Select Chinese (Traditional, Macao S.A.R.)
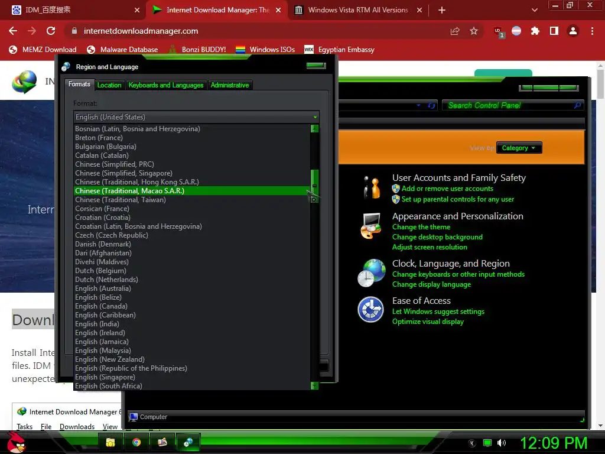This screenshot has width=605, height=454. click(192, 191)
